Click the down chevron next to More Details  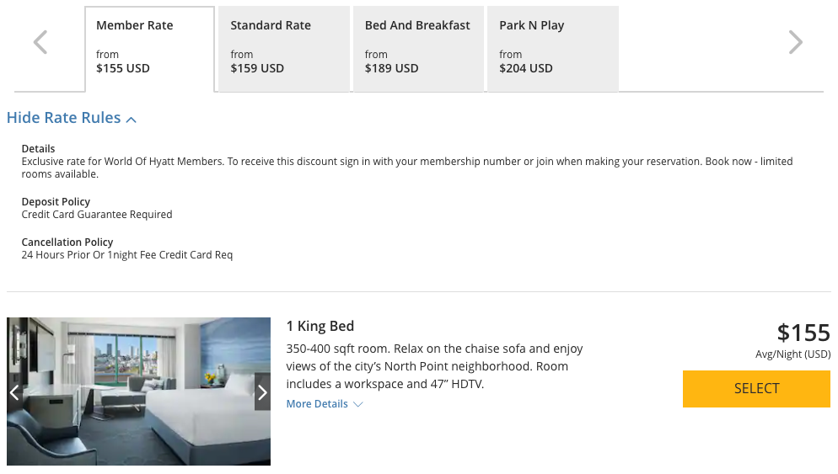pos(358,404)
